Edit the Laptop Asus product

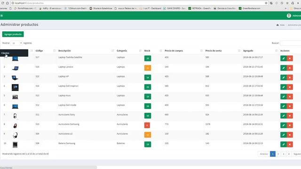pyautogui.click(x=283, y=97)
